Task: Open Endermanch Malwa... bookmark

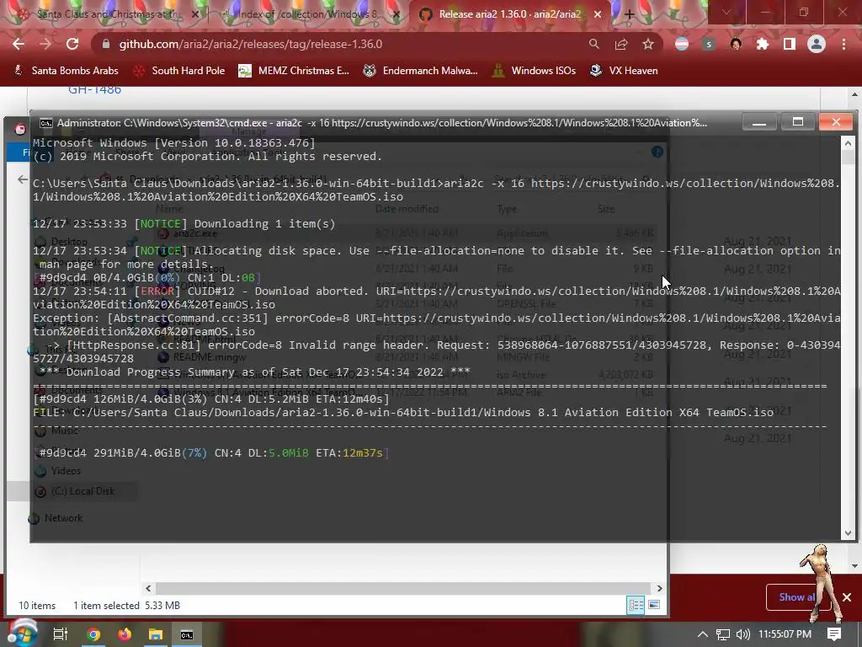Action: 421,71
